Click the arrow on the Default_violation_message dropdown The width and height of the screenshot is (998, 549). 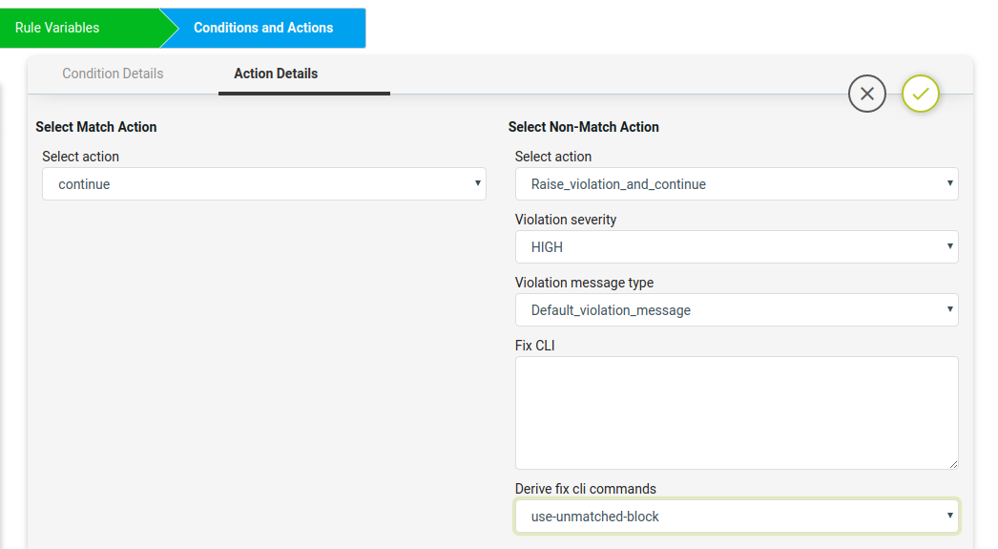click(949, 309)
